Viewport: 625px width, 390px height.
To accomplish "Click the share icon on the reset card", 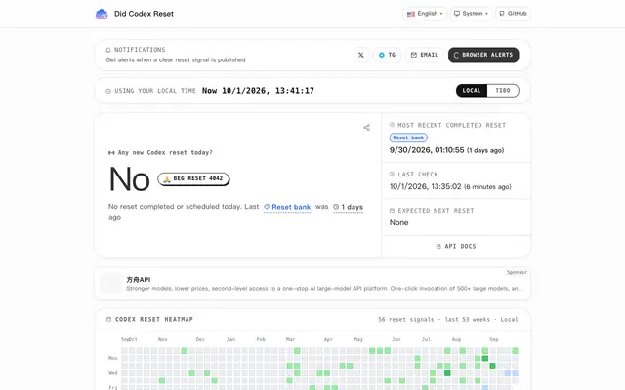I will [x=367, y=128].
